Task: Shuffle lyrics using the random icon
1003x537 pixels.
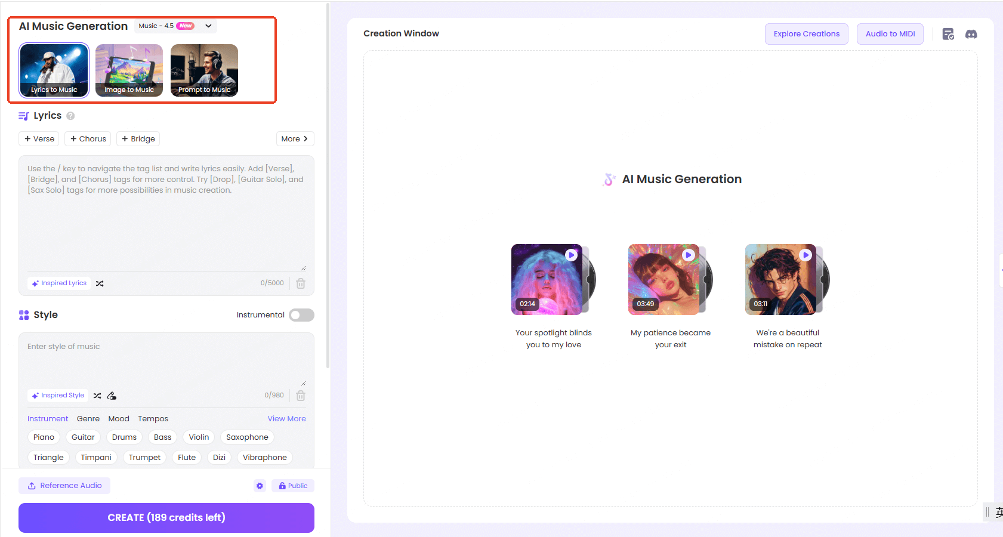Action: (x=100, y=283)
